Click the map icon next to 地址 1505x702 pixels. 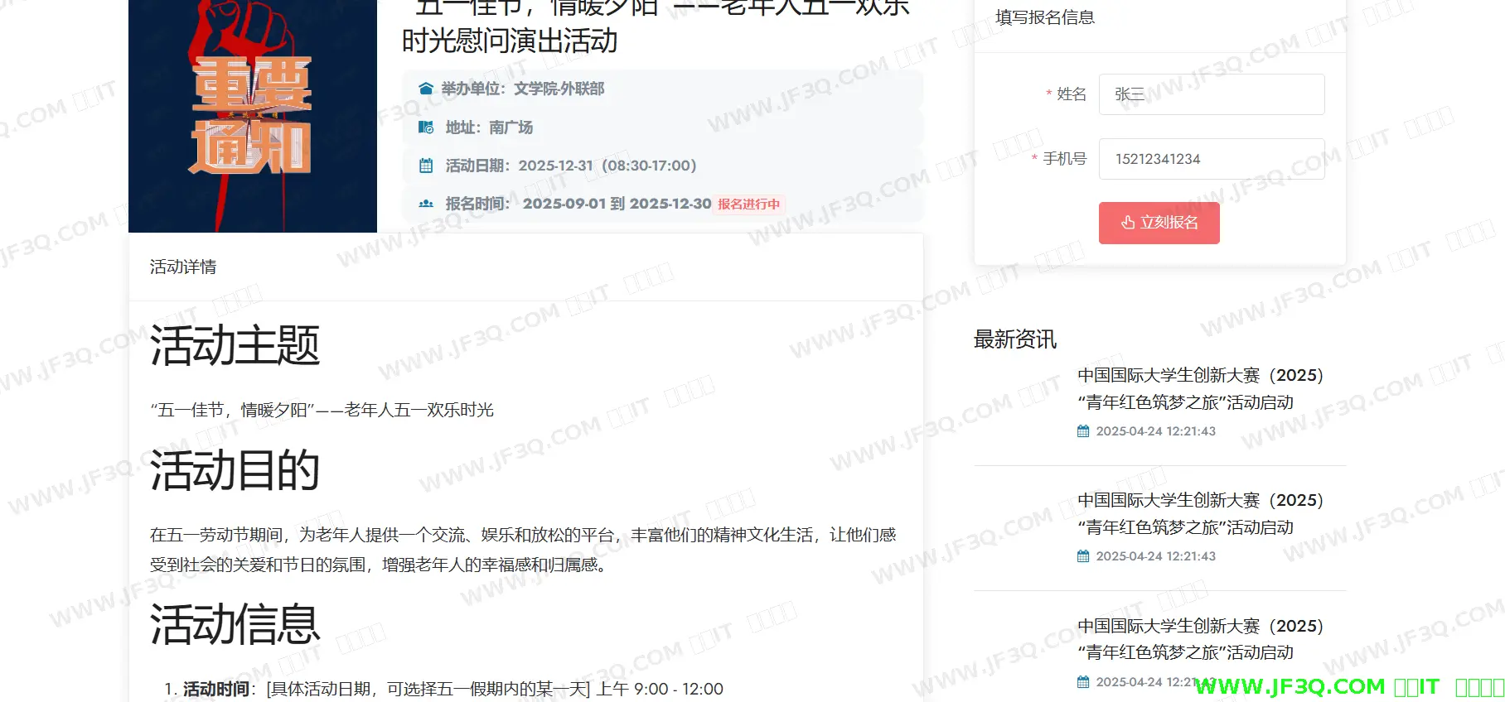pos(426,127)
